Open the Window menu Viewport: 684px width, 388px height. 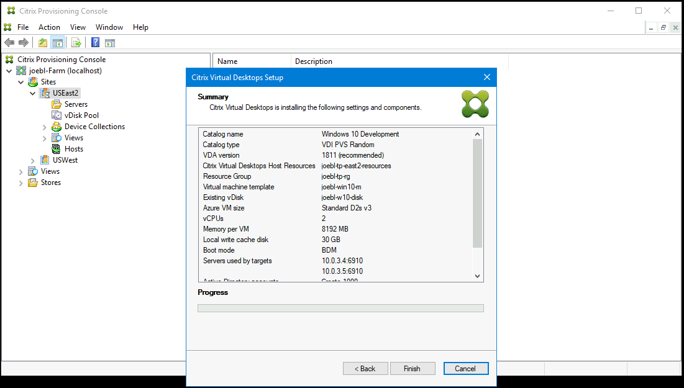109,27
